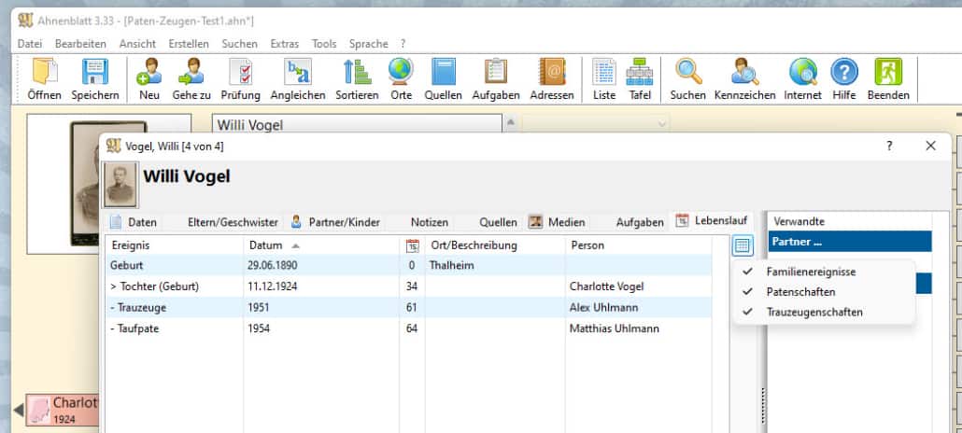Click the age calendar column icon
This screenshot has width=962, height=433.
413,246
